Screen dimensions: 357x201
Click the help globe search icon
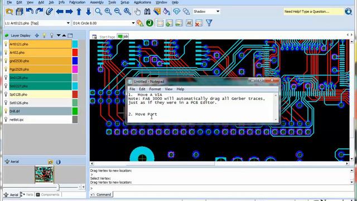pos(348,11)
